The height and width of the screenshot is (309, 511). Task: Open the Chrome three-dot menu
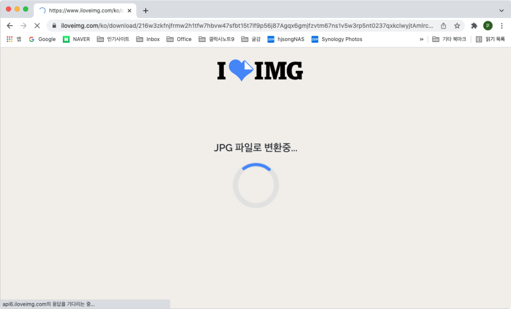[502, 26]
